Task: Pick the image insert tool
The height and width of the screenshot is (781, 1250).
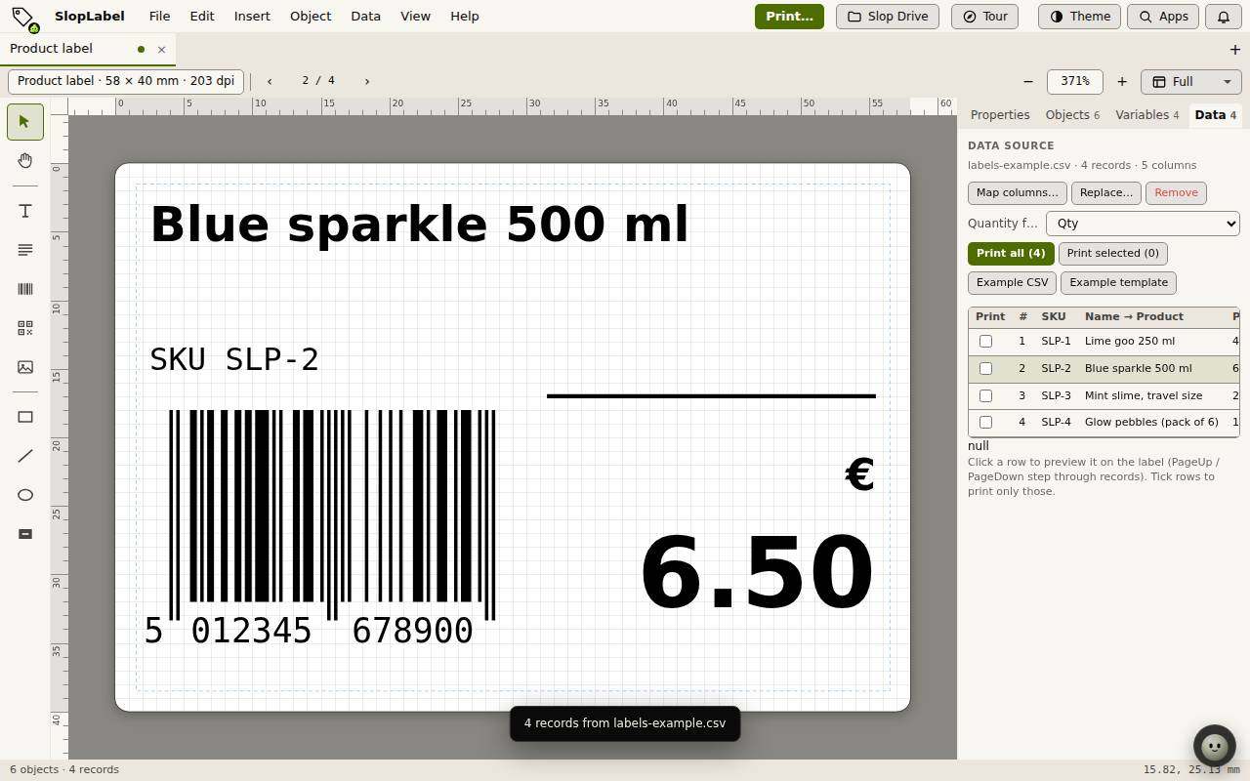Action: coord(25,367)
